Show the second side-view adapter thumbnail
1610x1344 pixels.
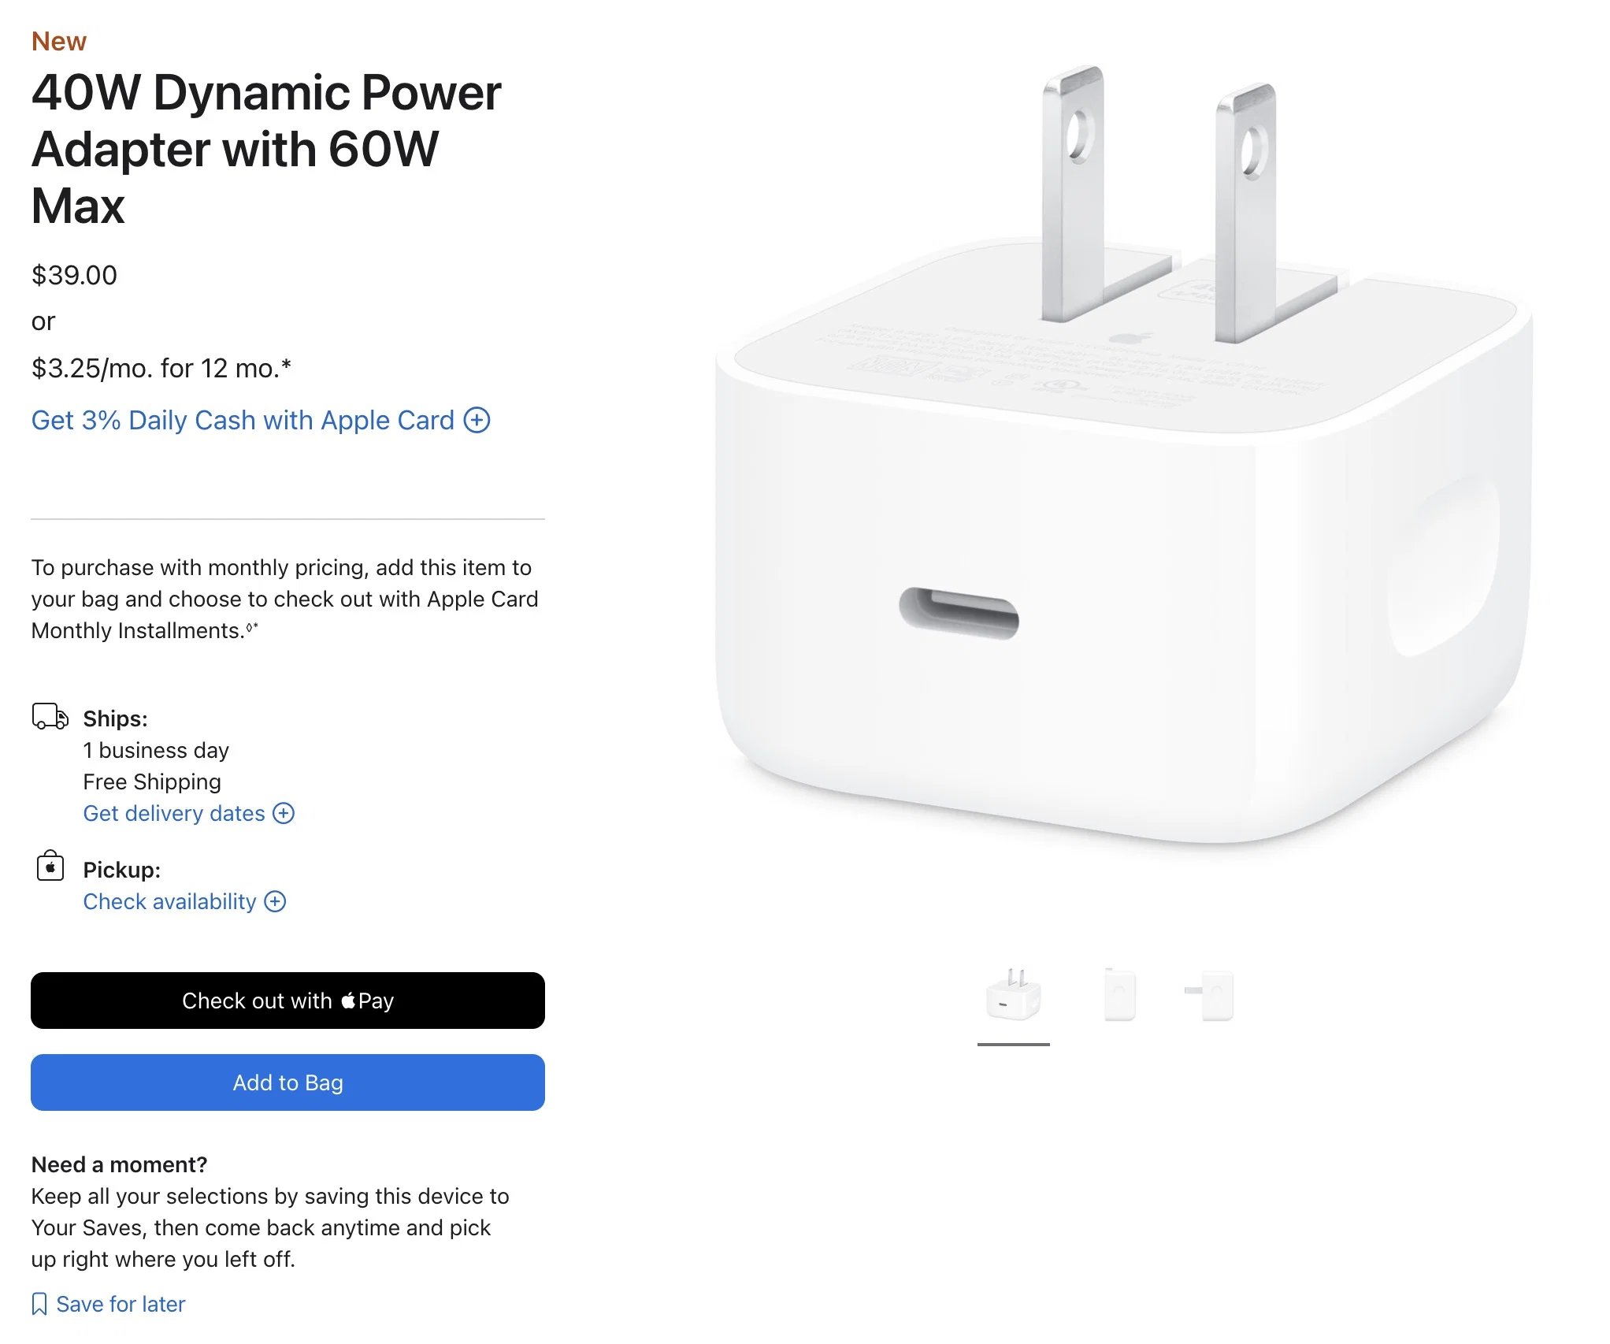[x=1119, y=995]
